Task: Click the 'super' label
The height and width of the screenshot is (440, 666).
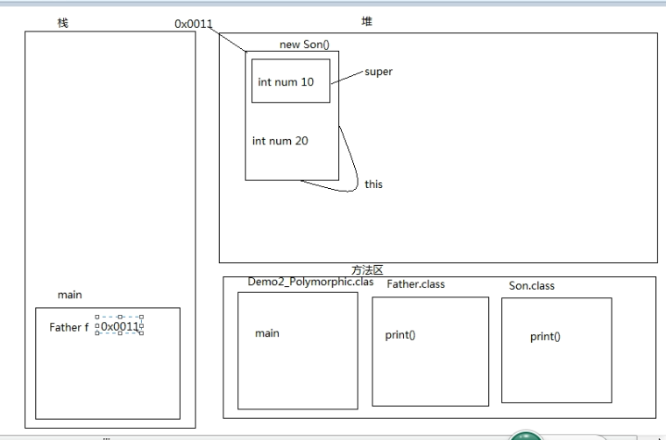Action: (378, 72)
